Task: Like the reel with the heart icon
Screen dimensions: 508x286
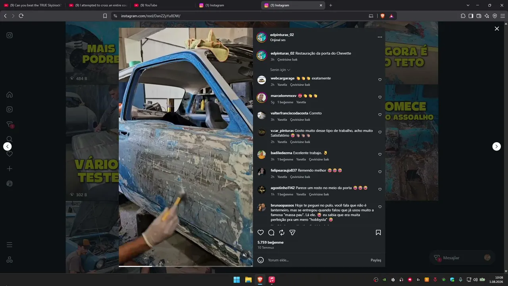Action: tap(261, 233)
